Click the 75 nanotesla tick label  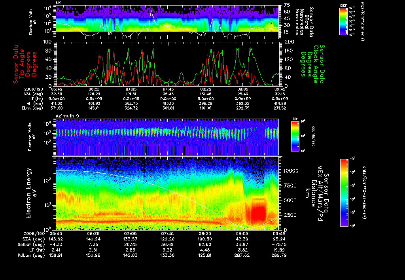287,5
